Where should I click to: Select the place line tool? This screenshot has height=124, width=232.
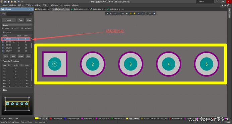pos(142,14)
